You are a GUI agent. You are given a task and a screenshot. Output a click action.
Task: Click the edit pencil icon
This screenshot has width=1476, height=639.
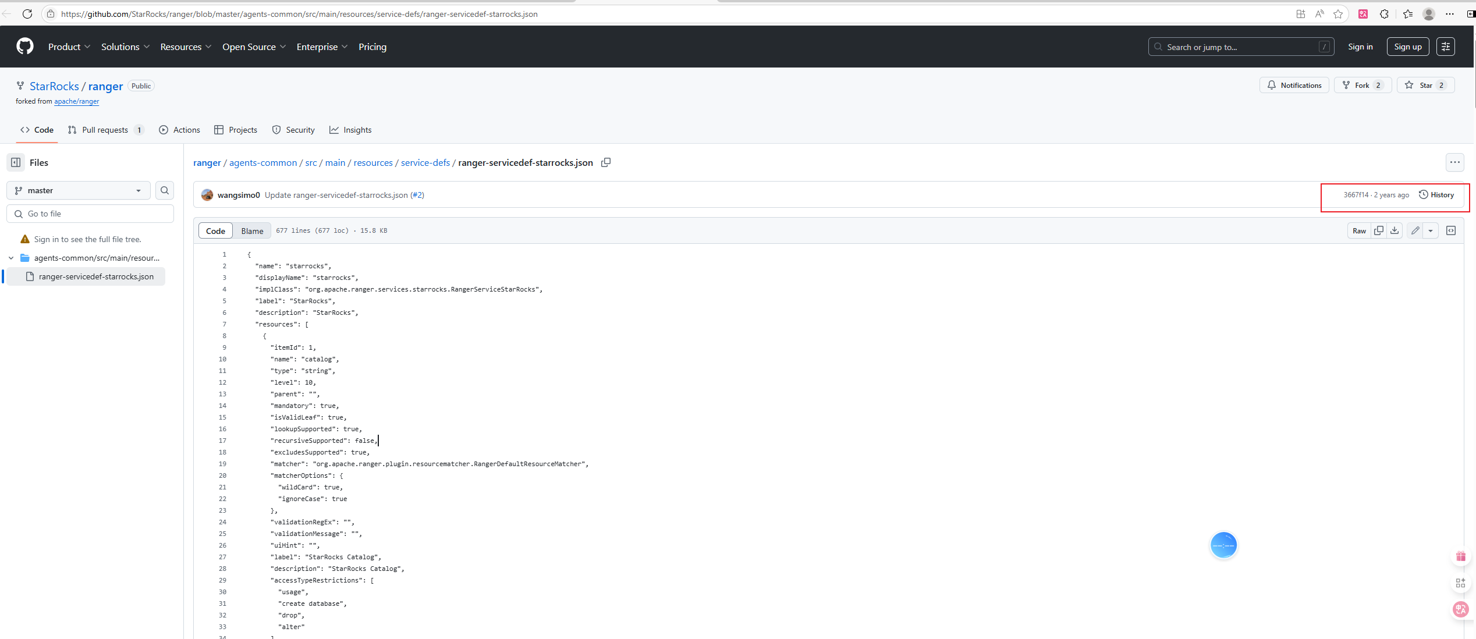pyautogui.click(x=1415, y=230)
